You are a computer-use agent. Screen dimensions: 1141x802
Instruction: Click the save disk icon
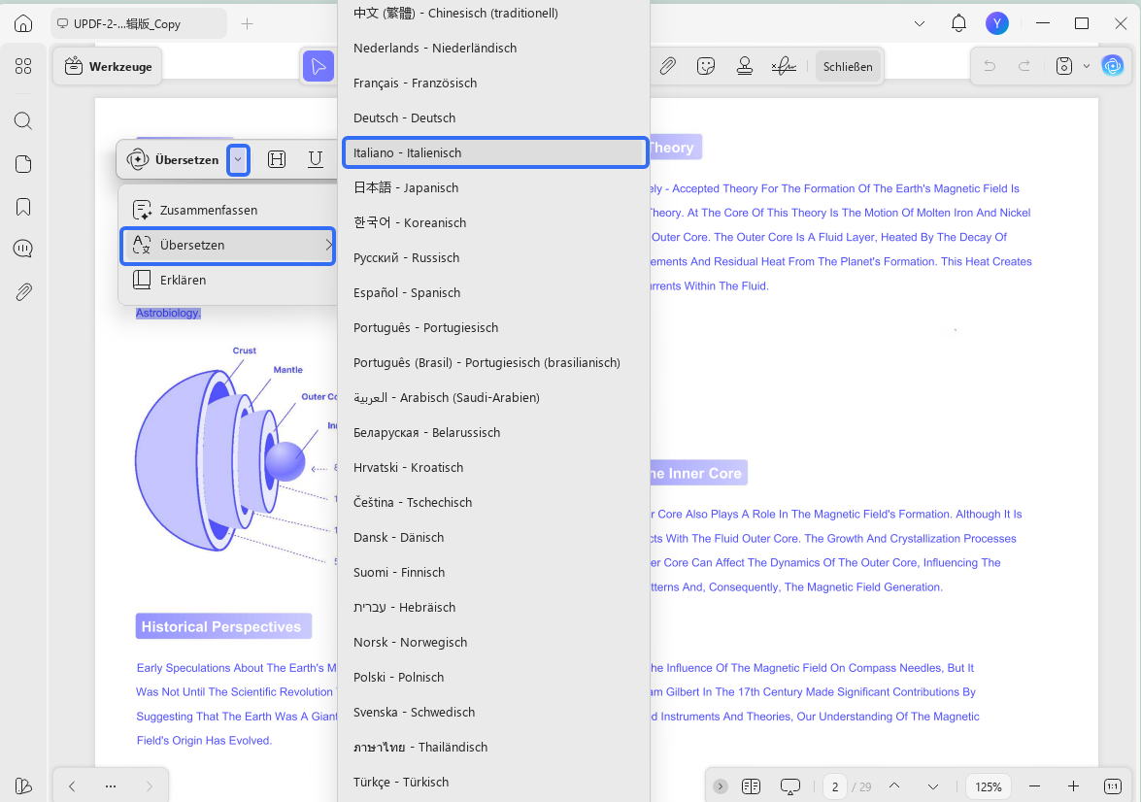(x=1064, y=66)
